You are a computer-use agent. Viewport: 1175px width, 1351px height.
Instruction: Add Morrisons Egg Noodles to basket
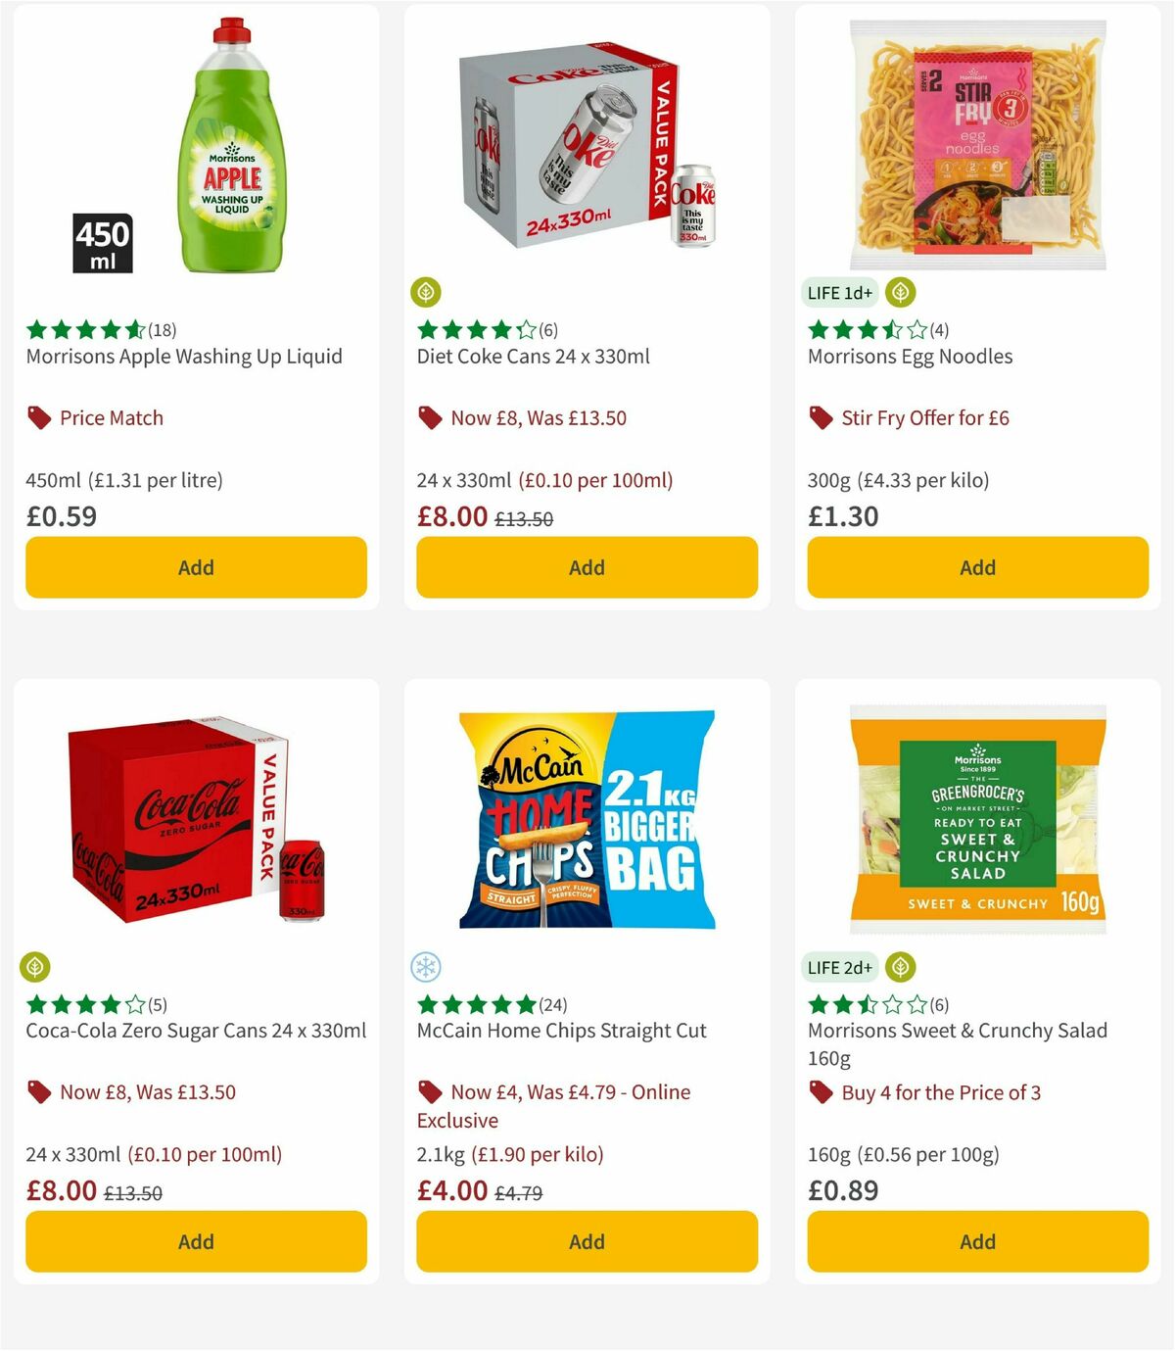(x=976, y=566)
